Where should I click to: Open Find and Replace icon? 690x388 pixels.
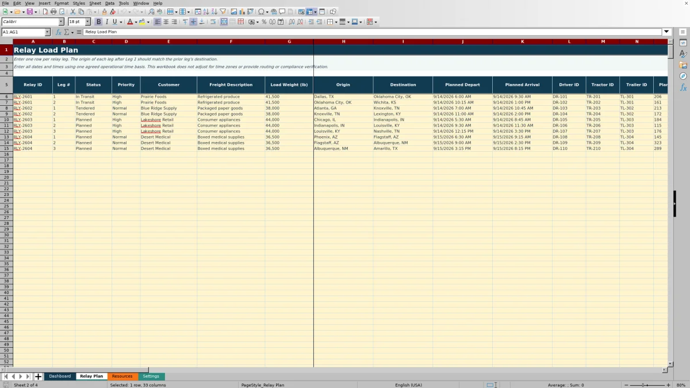click(x=151, y=11)
